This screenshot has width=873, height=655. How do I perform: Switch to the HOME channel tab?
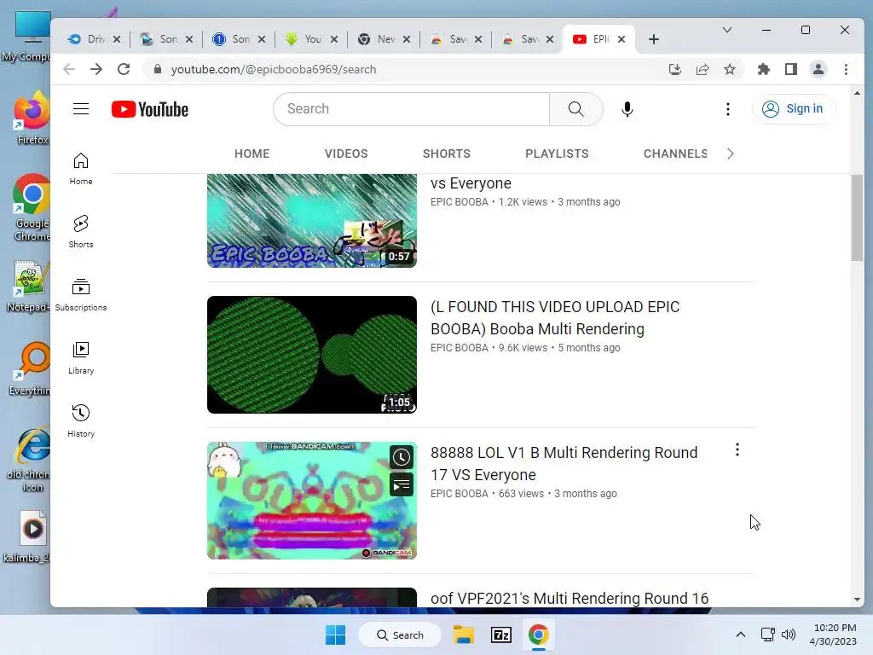pos(251,154)
